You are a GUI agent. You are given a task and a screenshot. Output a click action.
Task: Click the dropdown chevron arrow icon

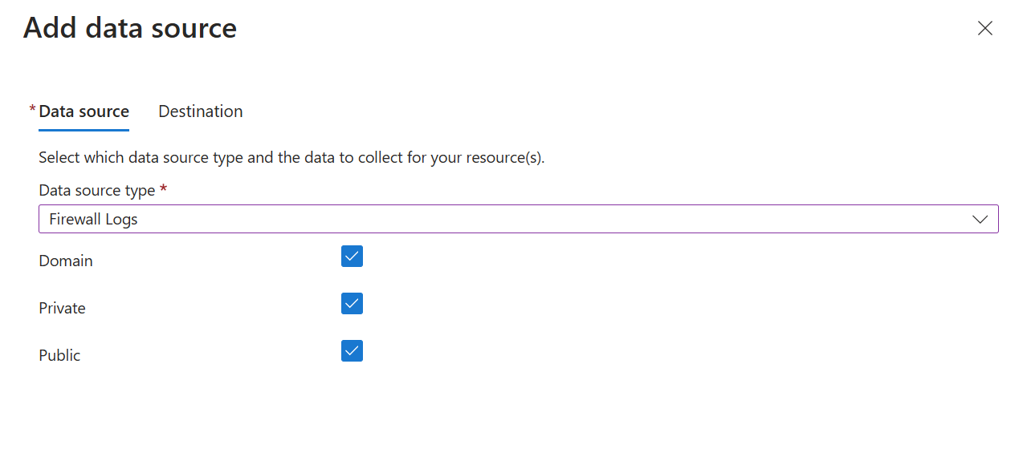[980, 219]
